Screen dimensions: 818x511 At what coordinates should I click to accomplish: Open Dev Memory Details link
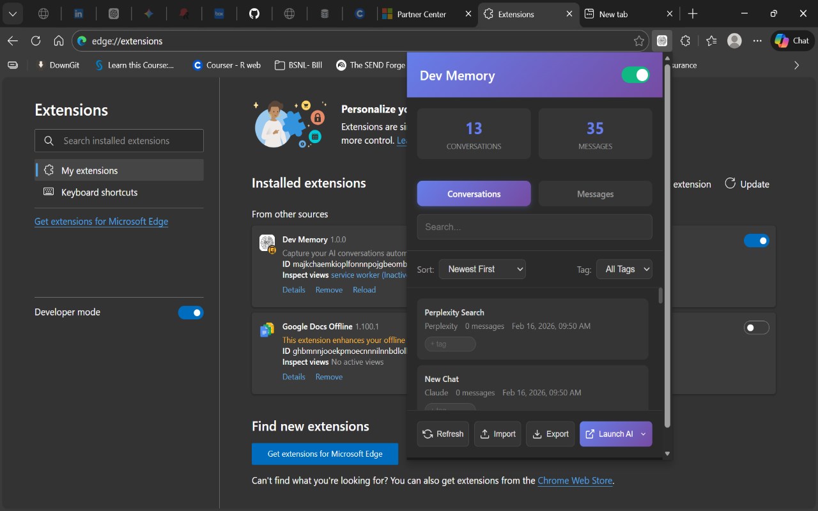click(294, 290)
